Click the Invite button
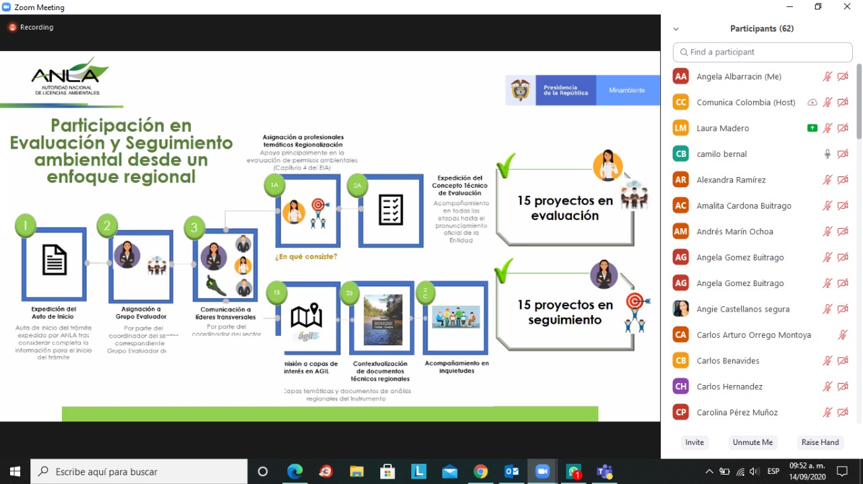Image resolution: width=863 pixels, height=484 pixels. point(694,442)
